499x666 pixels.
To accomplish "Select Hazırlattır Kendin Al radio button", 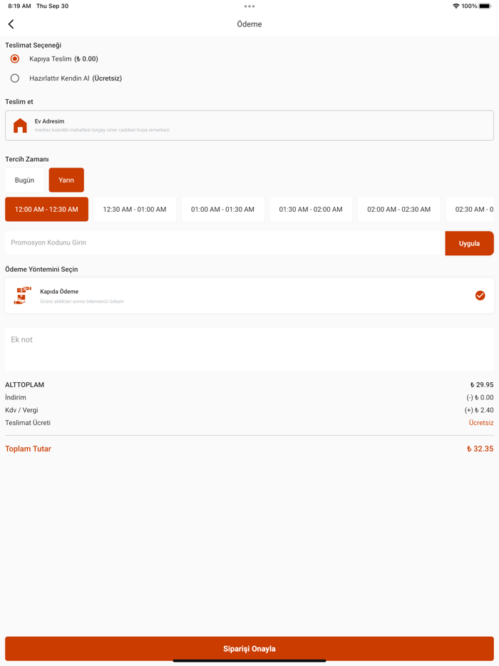I will pyautogui.click(x=15, y=78).
